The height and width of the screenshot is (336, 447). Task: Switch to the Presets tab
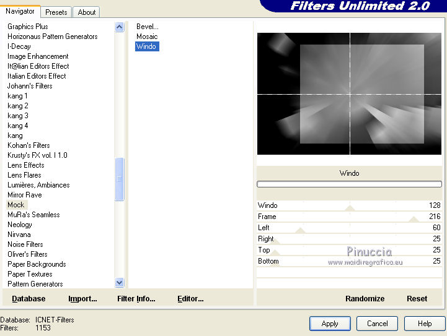pos(56,12)
